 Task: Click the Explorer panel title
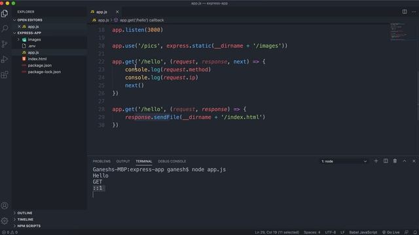[x=26, y=12]
